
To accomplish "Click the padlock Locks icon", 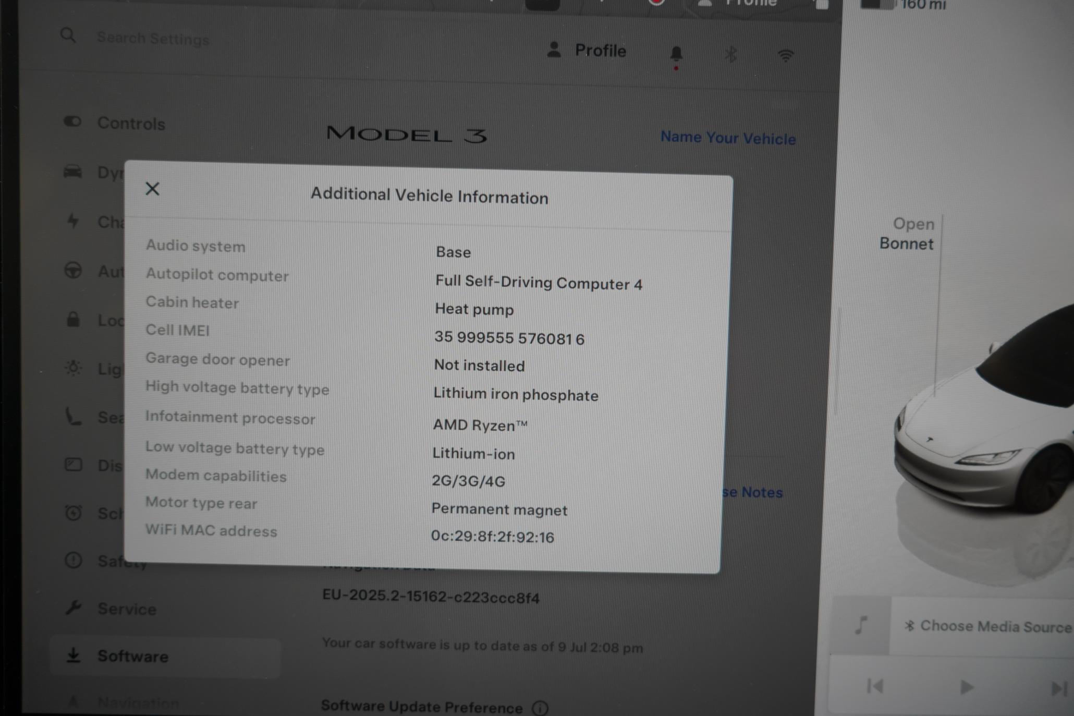I will click(x=73, y=319).
